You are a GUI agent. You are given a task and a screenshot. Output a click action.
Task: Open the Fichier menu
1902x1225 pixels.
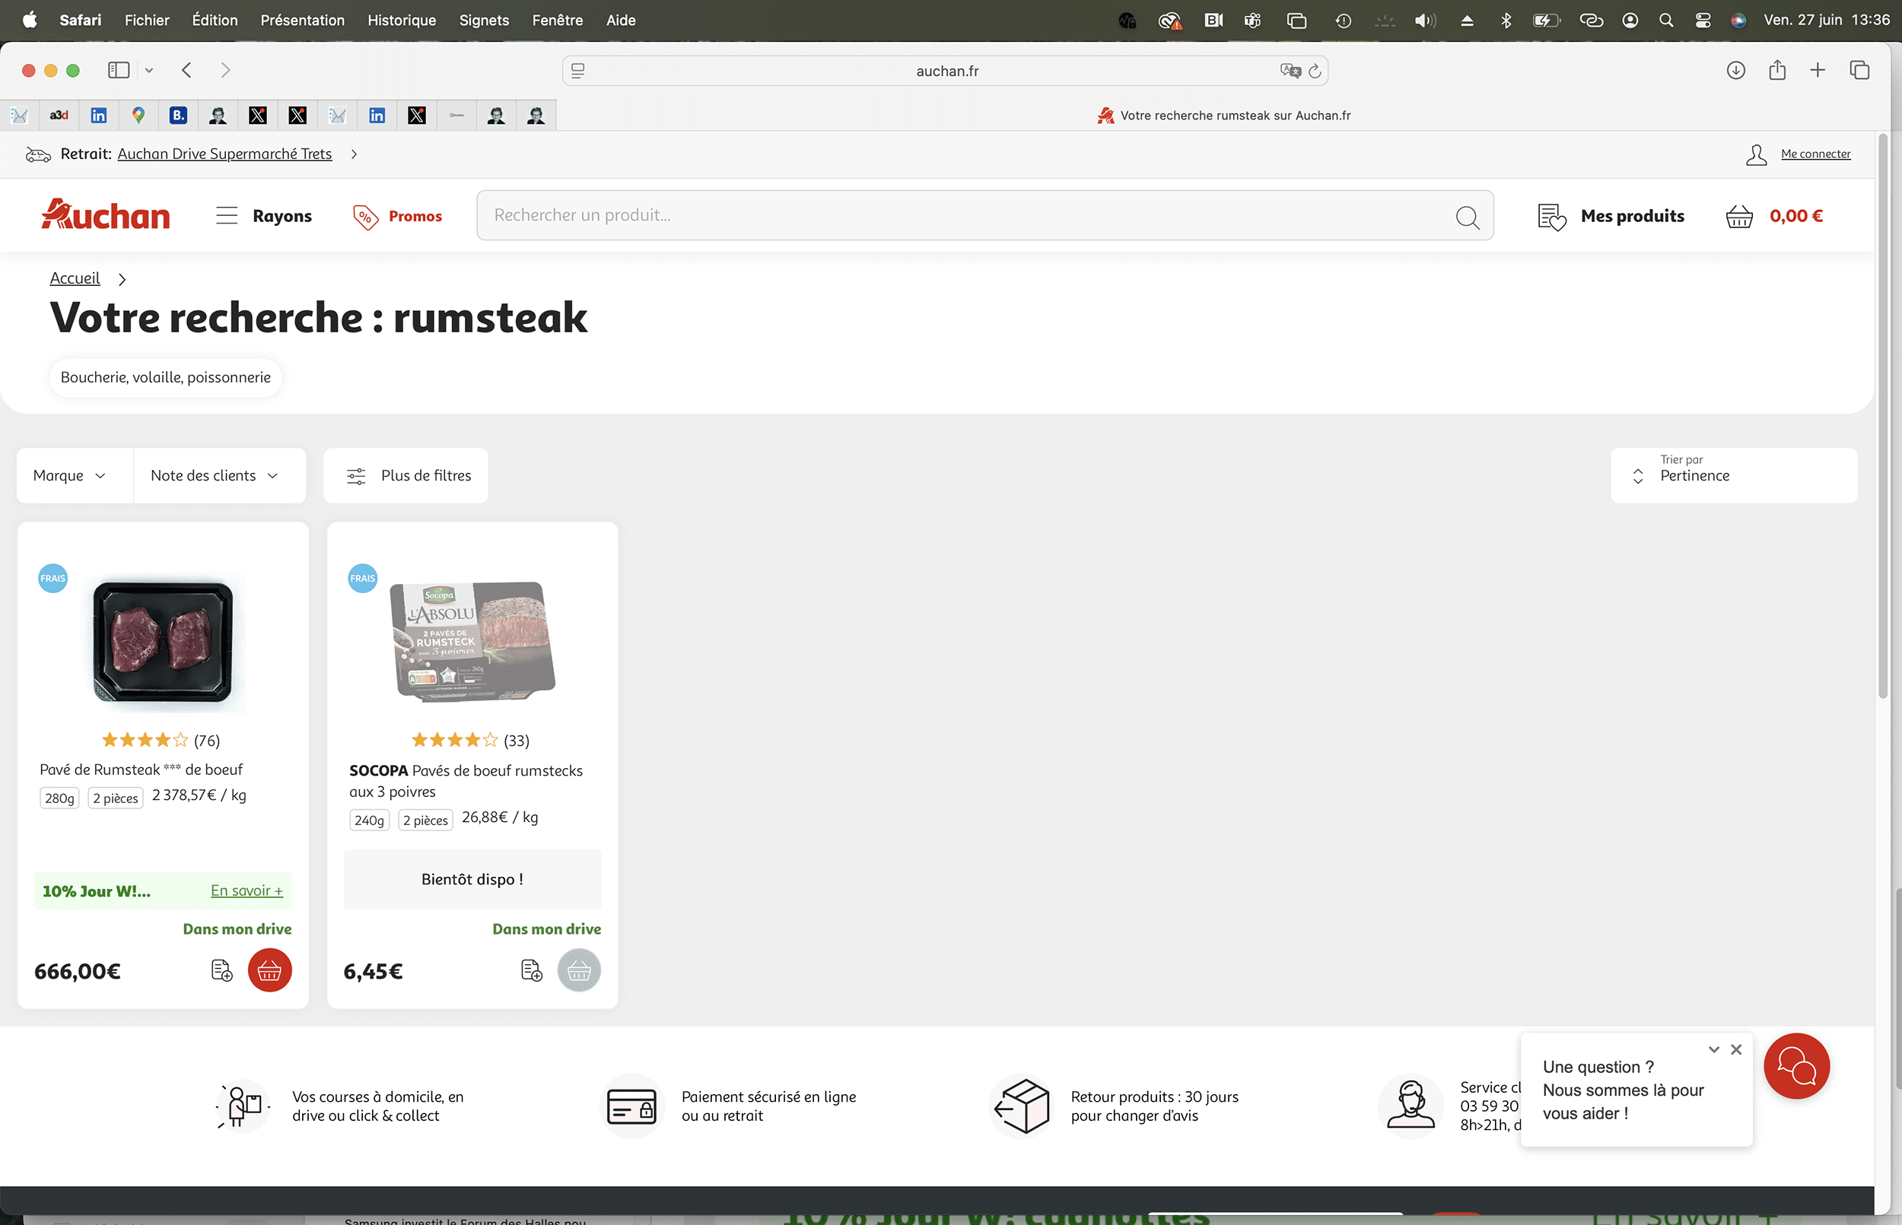pos(148,20)
